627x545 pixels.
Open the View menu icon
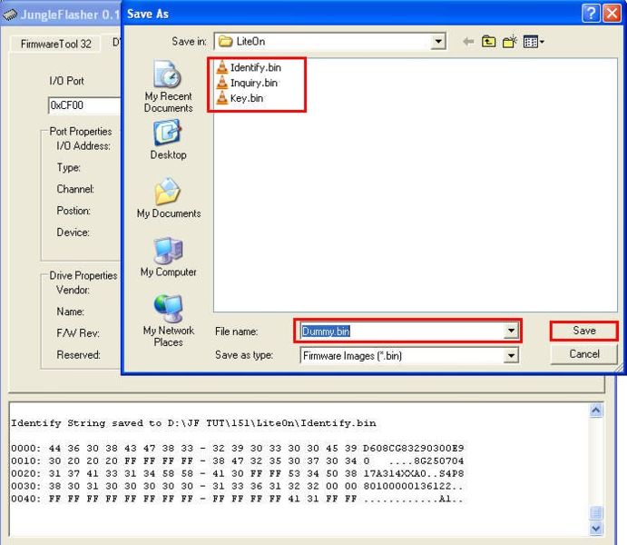[x=534, y=41]
